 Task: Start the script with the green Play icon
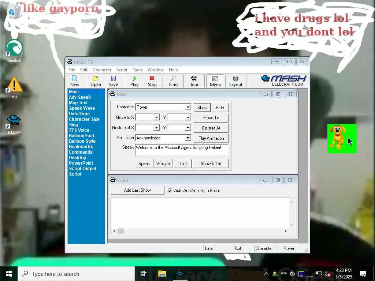[134, 81]
